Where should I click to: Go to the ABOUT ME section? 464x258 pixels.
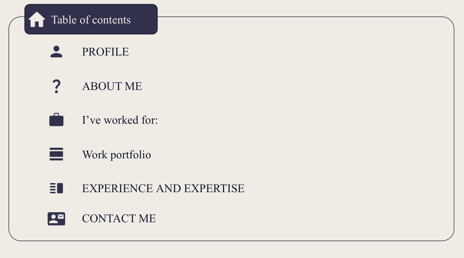tap(112, 86)
